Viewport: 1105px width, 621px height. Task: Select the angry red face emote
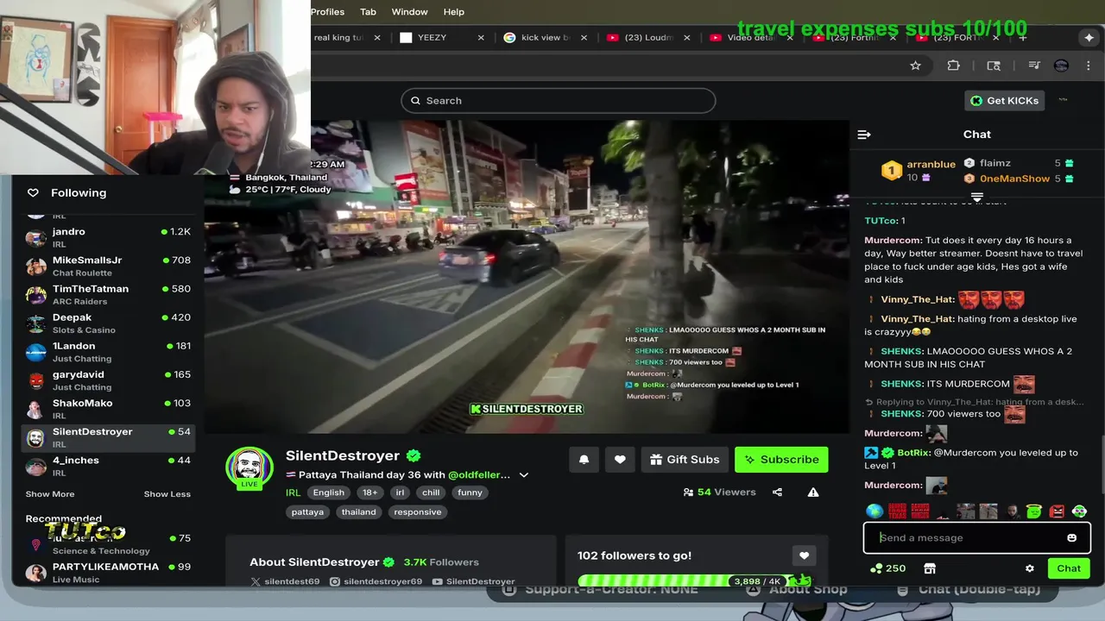coord(1057,511)
